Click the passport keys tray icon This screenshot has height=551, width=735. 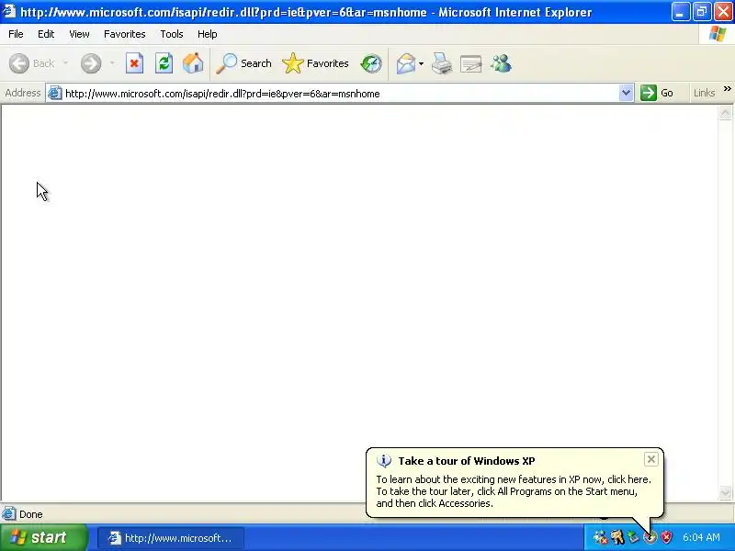(617, 537)
